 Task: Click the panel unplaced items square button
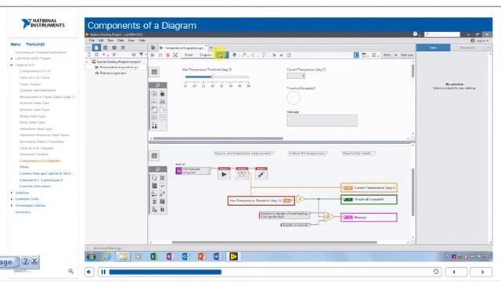tap(154, 72)
